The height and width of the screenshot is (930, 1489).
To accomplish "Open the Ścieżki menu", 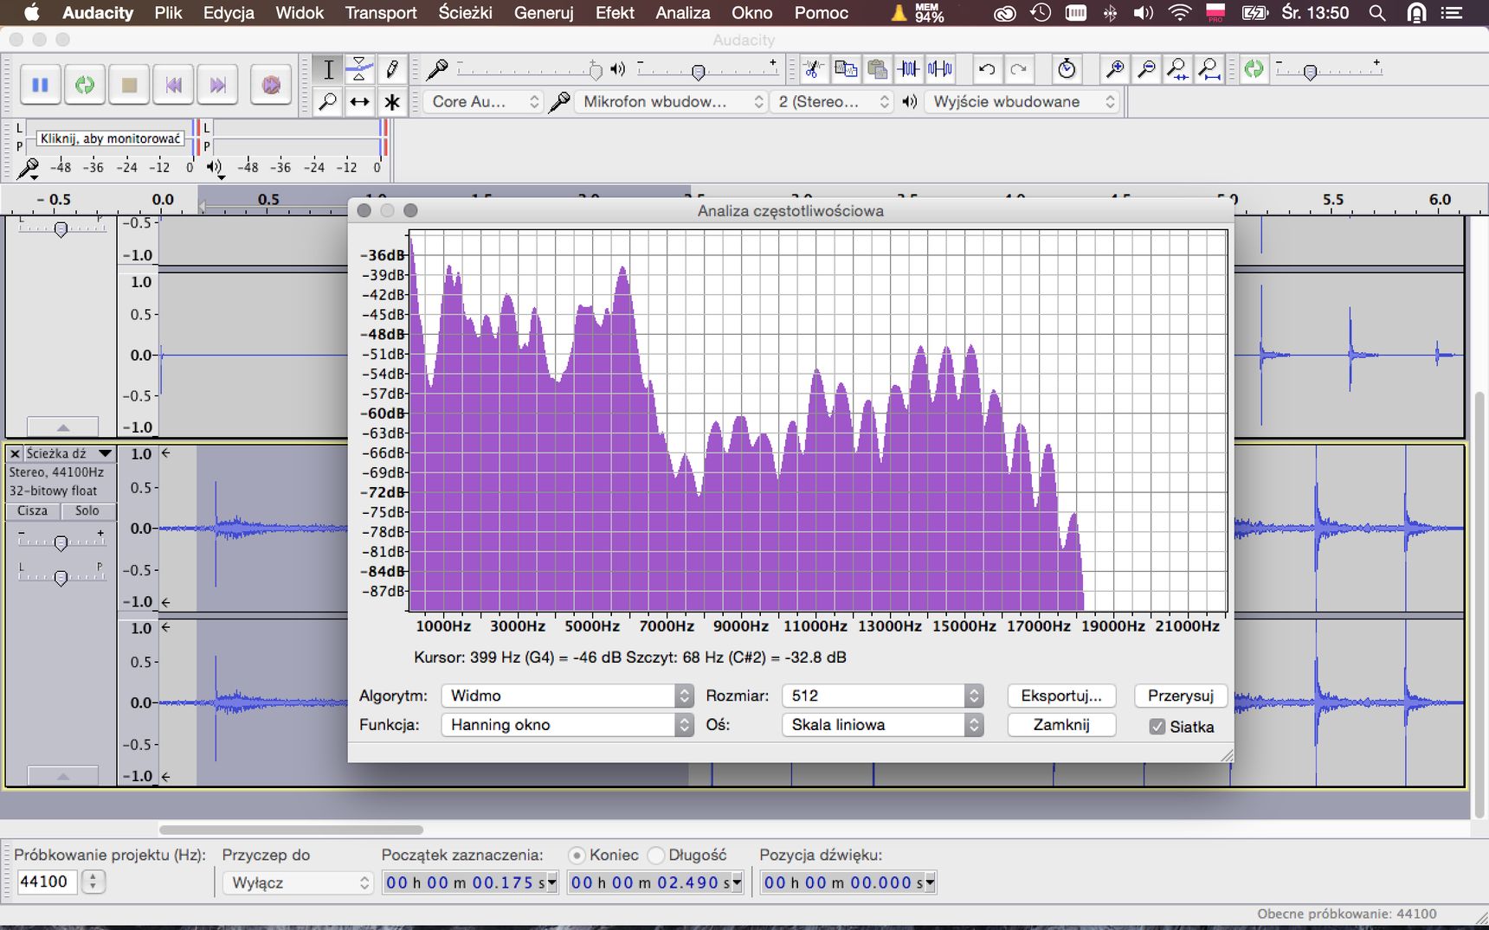I will click(x=466, y=13).
